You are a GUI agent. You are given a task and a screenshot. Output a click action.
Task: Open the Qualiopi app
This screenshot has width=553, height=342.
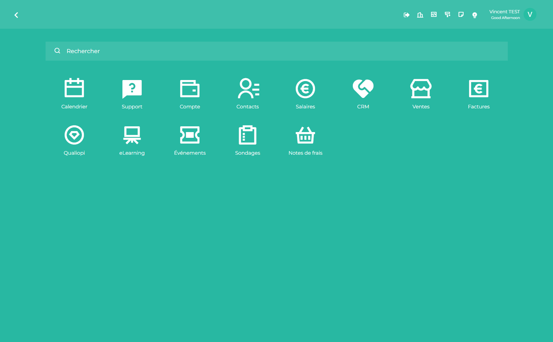74,140
